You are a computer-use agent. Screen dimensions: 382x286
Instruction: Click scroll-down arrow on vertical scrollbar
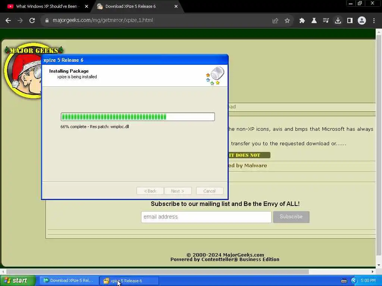point(379,265)
